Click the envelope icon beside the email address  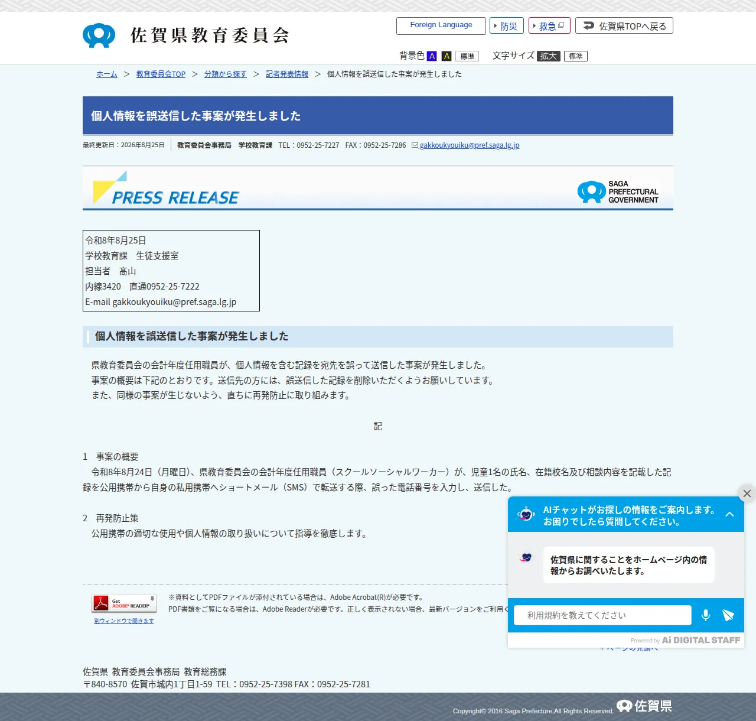(x=415, y=145)
